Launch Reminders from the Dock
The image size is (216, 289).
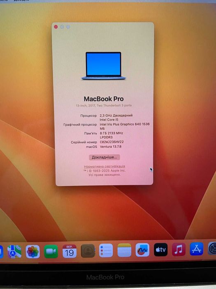point(106,251)
